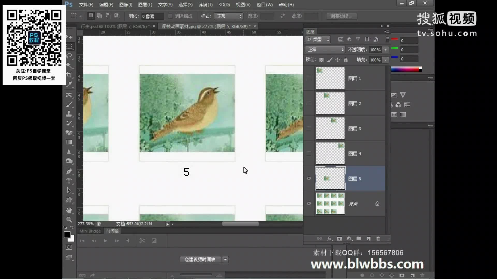Click the new group folder icon
Image resolution: width=497 pixels, height=279 pixels.
click(359, 239)
